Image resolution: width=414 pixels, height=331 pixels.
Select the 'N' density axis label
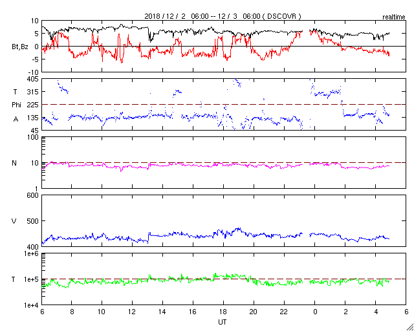point(14,163)
